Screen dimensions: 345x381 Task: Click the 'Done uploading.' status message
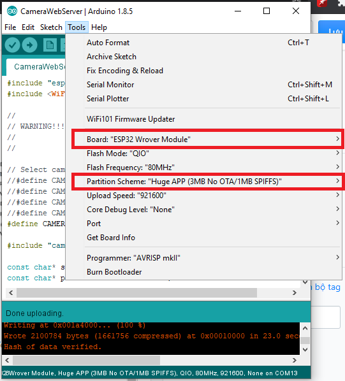tap(34, 313)
